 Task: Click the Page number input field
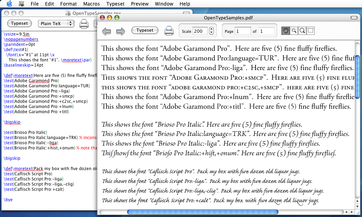pos(243,31)
